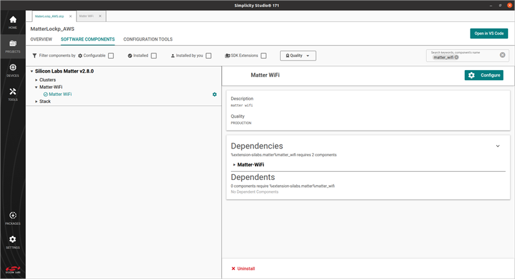Expand the Clusters tree node

[x=37, y=80]
